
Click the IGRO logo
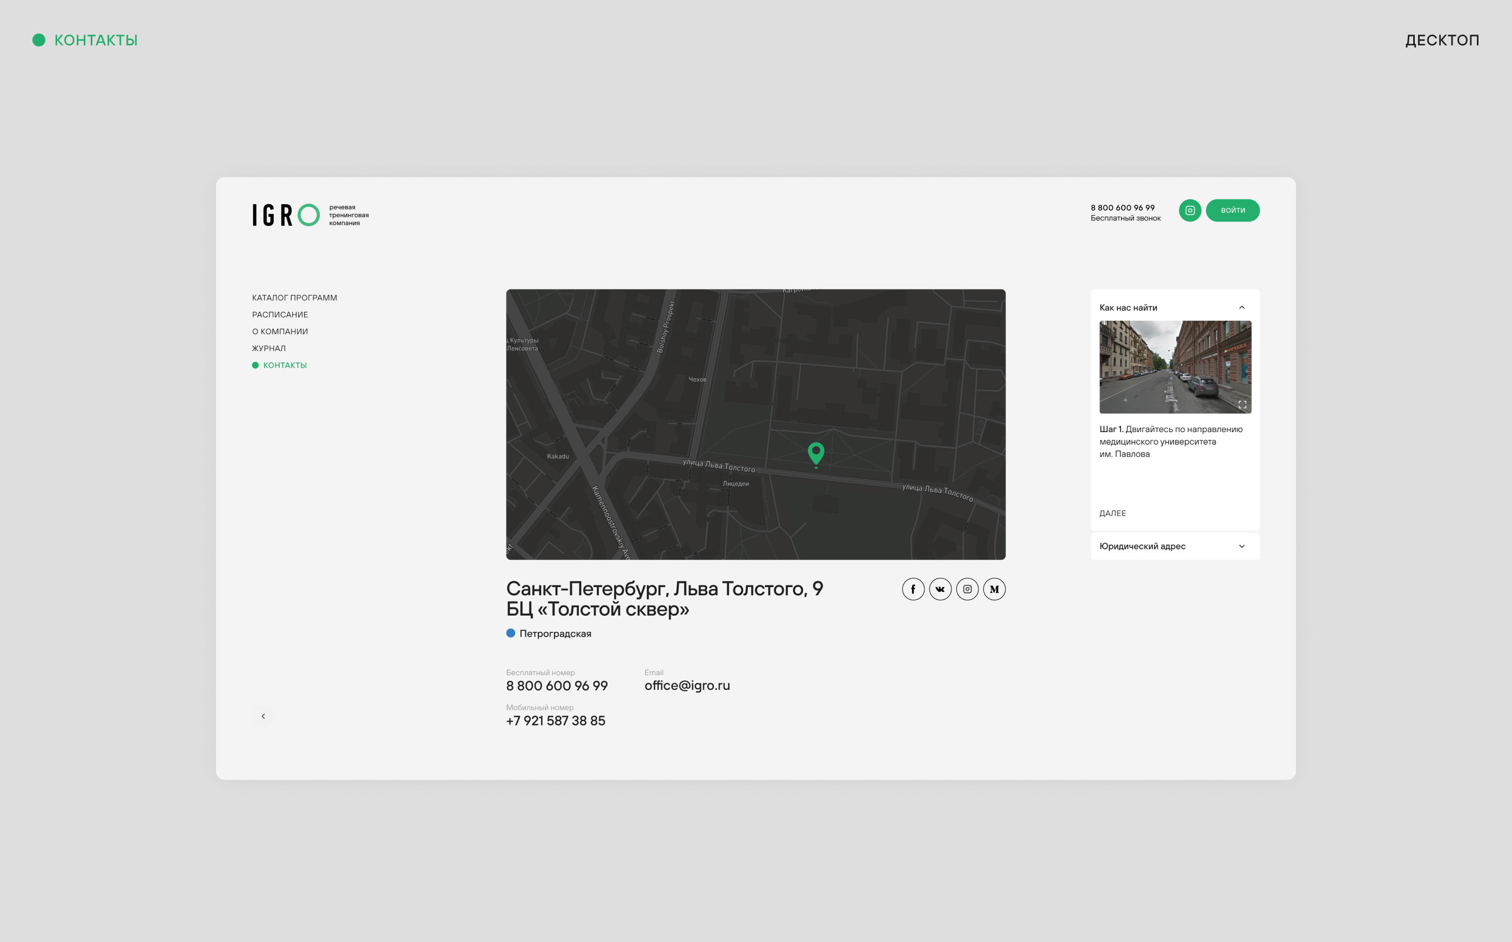(286, 215)
